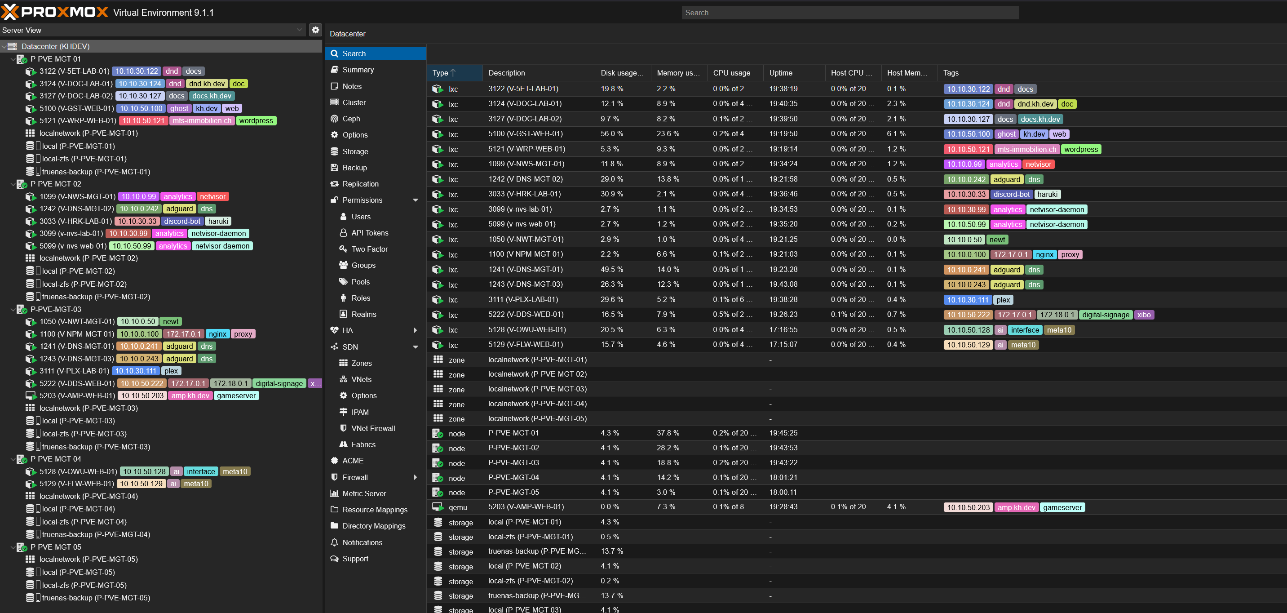Open the API Tokens page
1287x613 pixels.
tap(369, 232)
